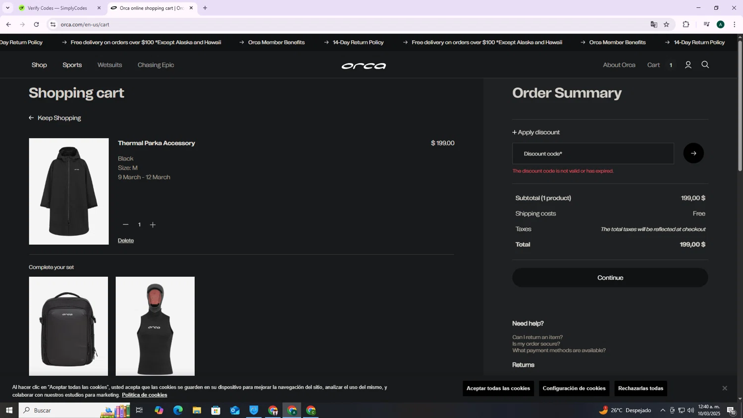
Task: Open the Cart link in header
Action: (653, 65)
